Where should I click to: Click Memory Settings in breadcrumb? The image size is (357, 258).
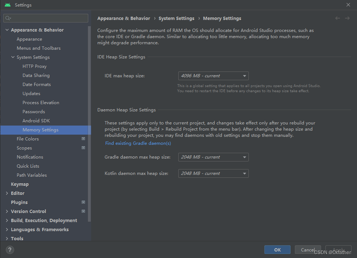coord(222,19)
